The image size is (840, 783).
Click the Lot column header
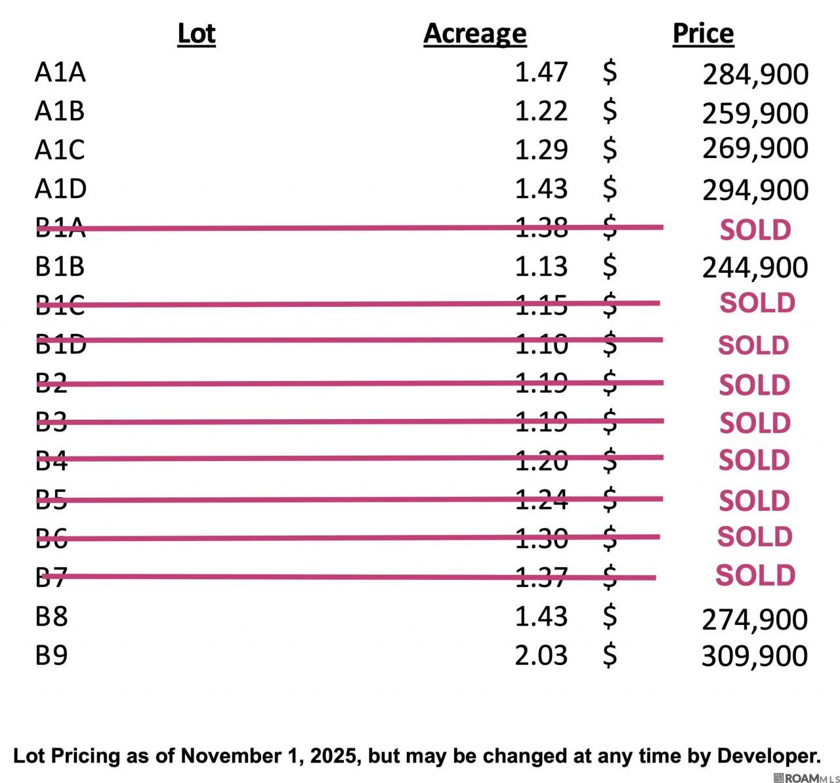pos(196,33)
